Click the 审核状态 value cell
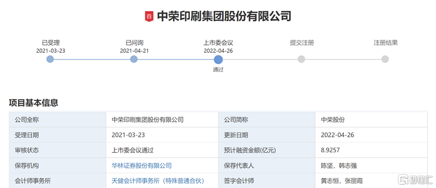Screen dimensions: 436x188 tap(162, 150)
